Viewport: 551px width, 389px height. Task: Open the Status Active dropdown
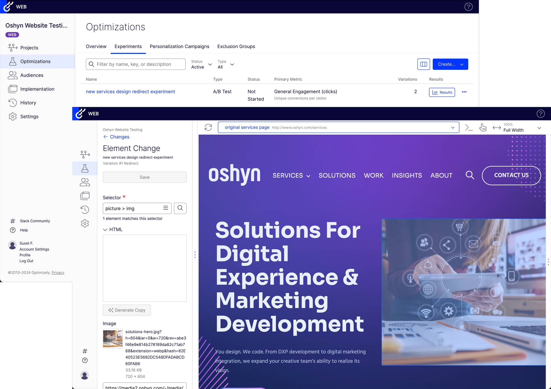(202, 64)
